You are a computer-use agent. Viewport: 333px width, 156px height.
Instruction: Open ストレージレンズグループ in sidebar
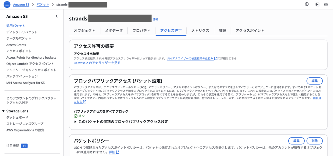pos(25,124)
